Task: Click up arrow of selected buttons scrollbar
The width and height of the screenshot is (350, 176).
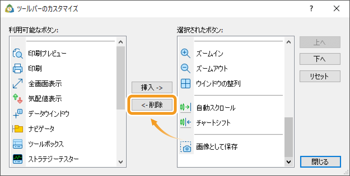Action: click(289, 42)
